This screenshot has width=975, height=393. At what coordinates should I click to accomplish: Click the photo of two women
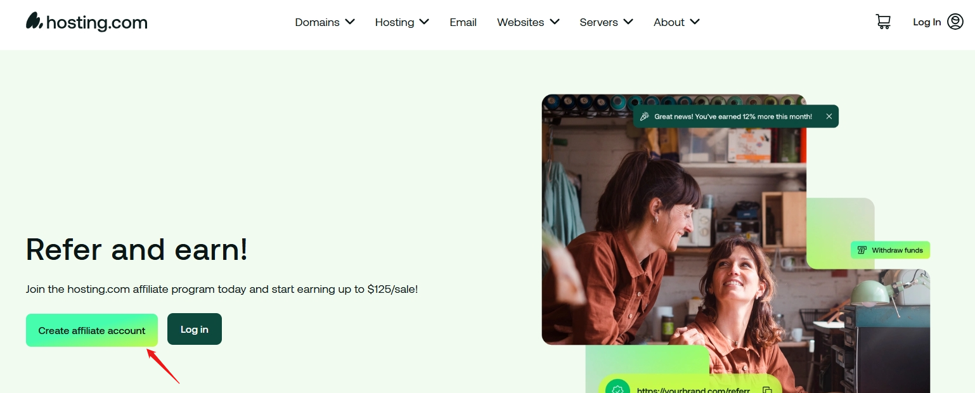(x=674, y=219)
